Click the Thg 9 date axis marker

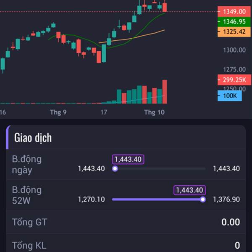[x=58, y=112]
